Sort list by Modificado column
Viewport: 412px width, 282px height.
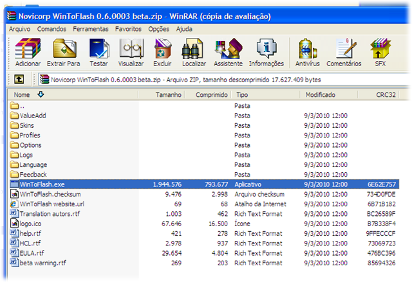(x=329, y=94)
